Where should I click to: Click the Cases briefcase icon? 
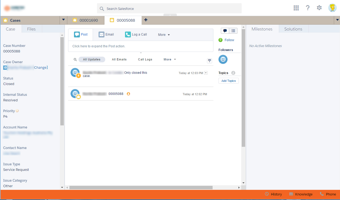[5, 20]
